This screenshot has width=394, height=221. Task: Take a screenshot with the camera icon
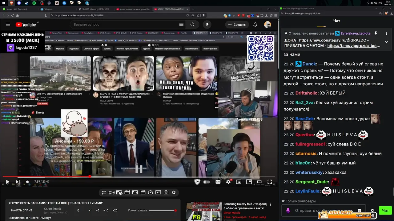point(166,192)
